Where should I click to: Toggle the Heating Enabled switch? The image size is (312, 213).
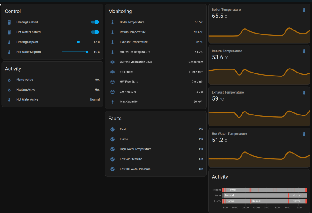pos(95,22)
